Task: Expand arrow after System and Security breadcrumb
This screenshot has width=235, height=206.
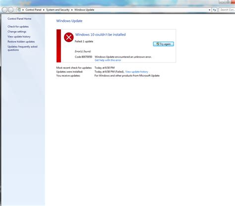Action: click(72, 10)
